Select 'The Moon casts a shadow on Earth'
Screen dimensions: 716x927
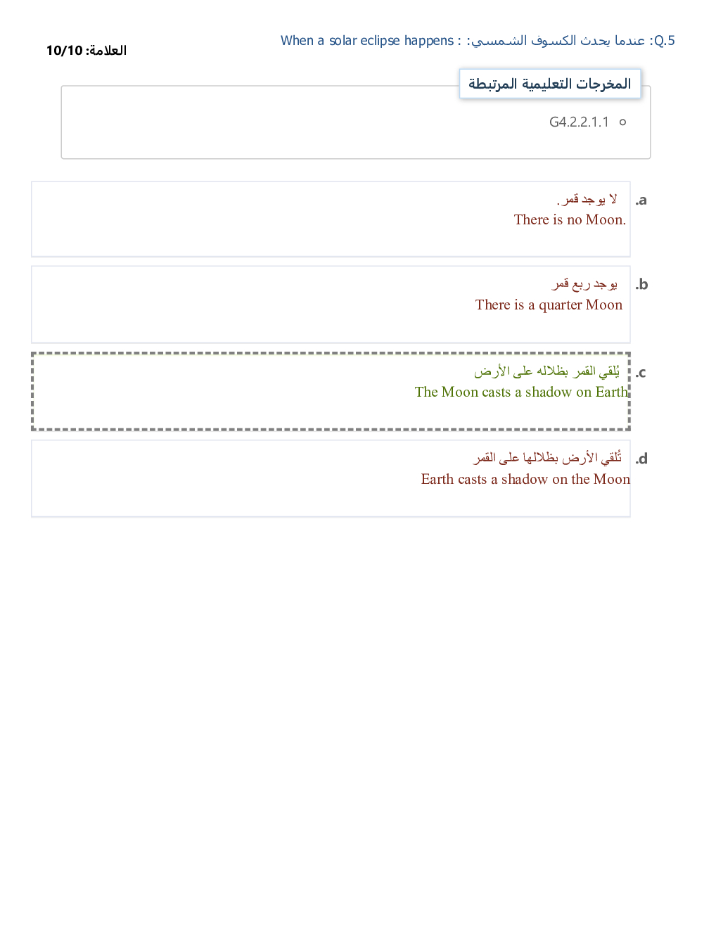point(520,392)
